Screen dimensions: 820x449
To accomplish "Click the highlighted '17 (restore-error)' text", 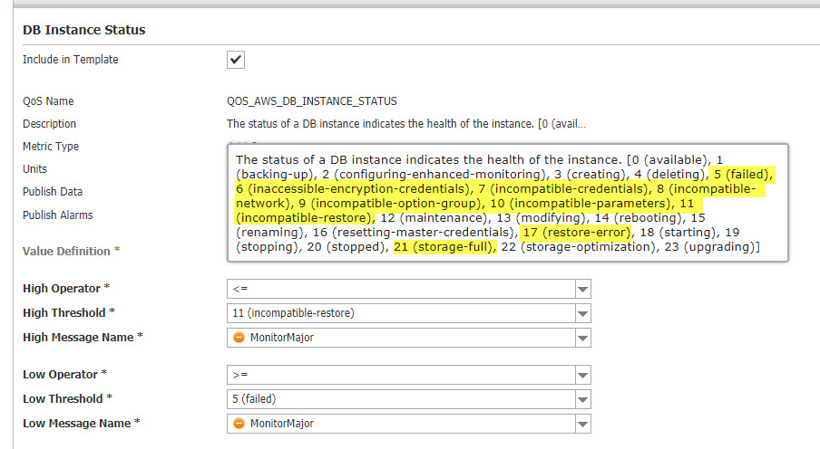I will (x=576, y=233).
